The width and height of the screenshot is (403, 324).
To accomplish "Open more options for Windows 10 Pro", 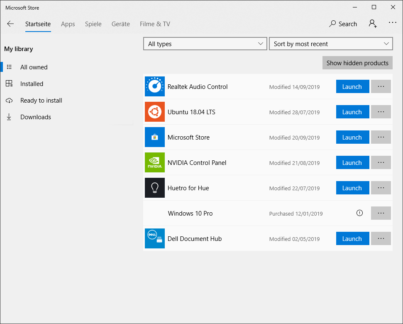I will 381,213.
